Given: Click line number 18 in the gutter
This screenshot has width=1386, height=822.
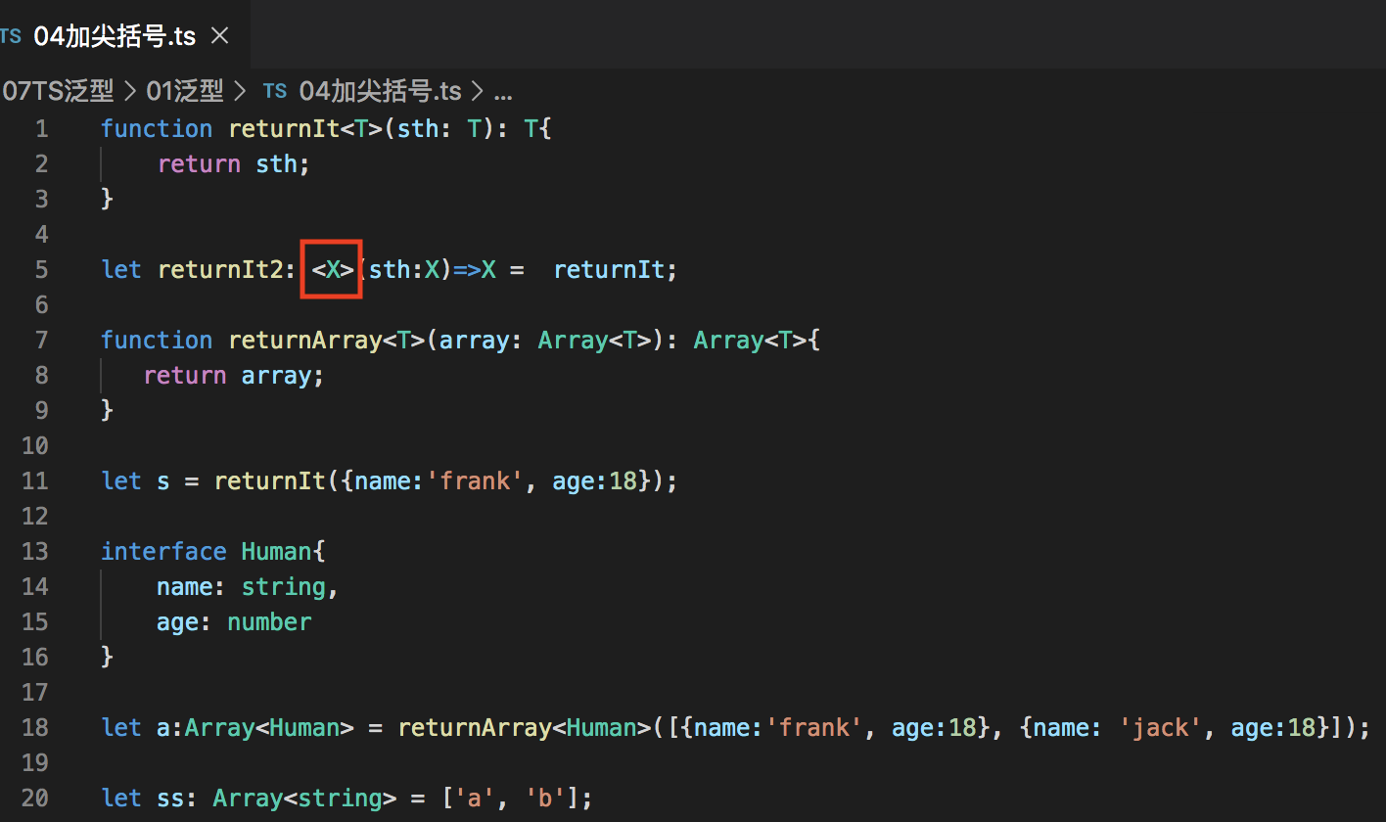Looking at the screenshot, I should pos(34,727).
